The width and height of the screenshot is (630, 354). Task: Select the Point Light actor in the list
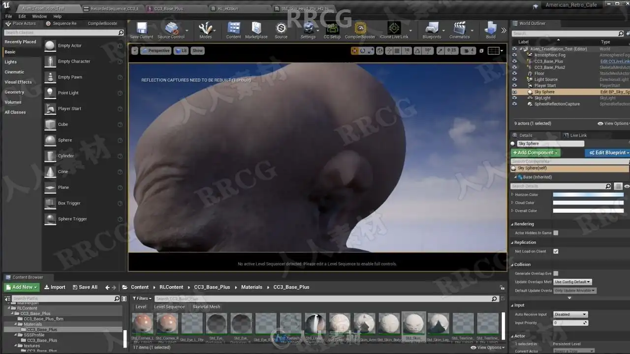tap(68, 93)
